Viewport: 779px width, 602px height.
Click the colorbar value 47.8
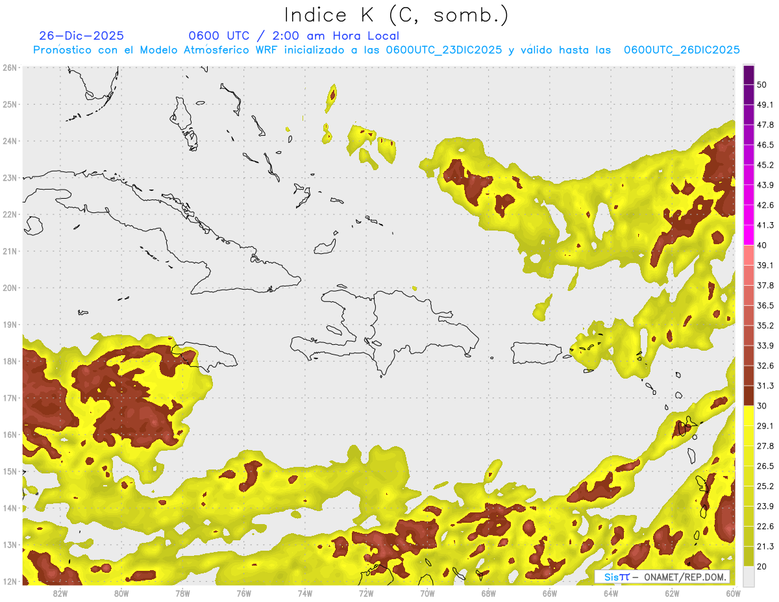765,125
